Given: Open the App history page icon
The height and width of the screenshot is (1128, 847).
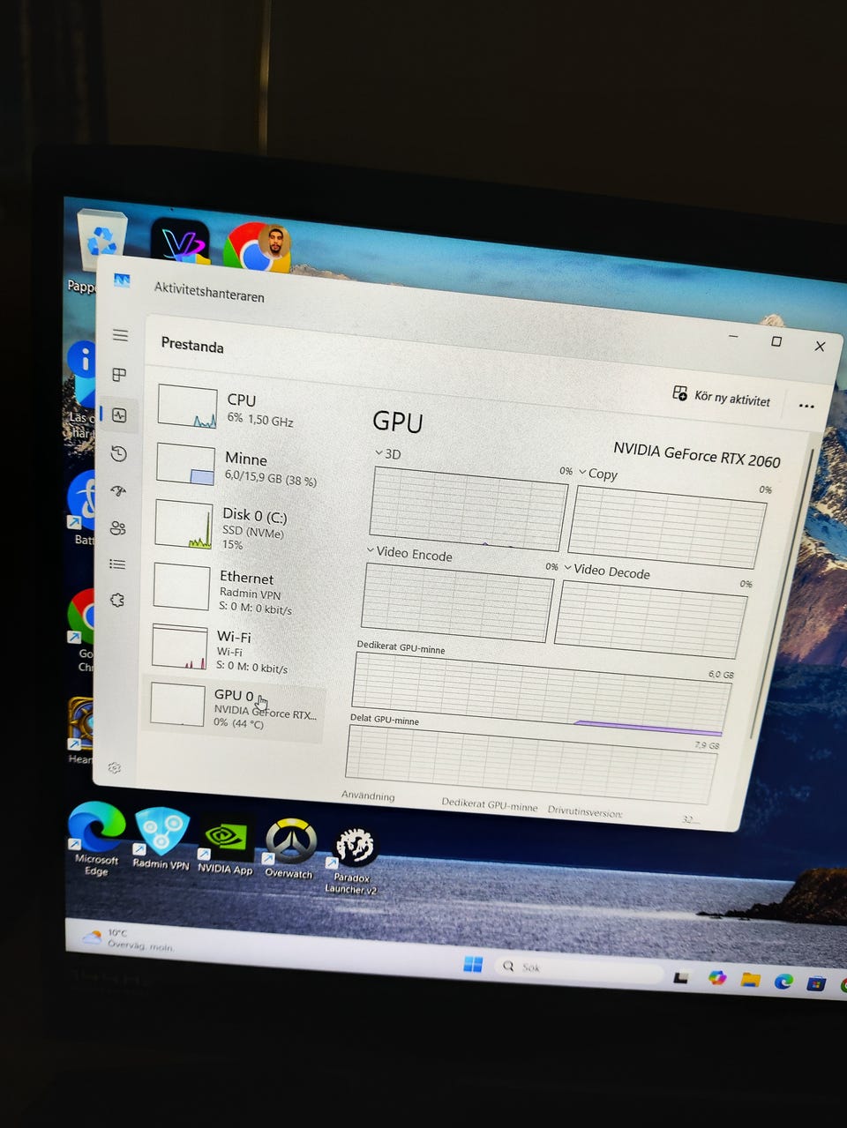Looking at the screenshot, I should pos(119,454).
